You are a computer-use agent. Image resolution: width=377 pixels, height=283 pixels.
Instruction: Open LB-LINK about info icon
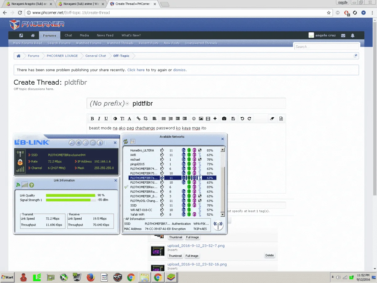(x=100, y=143)
